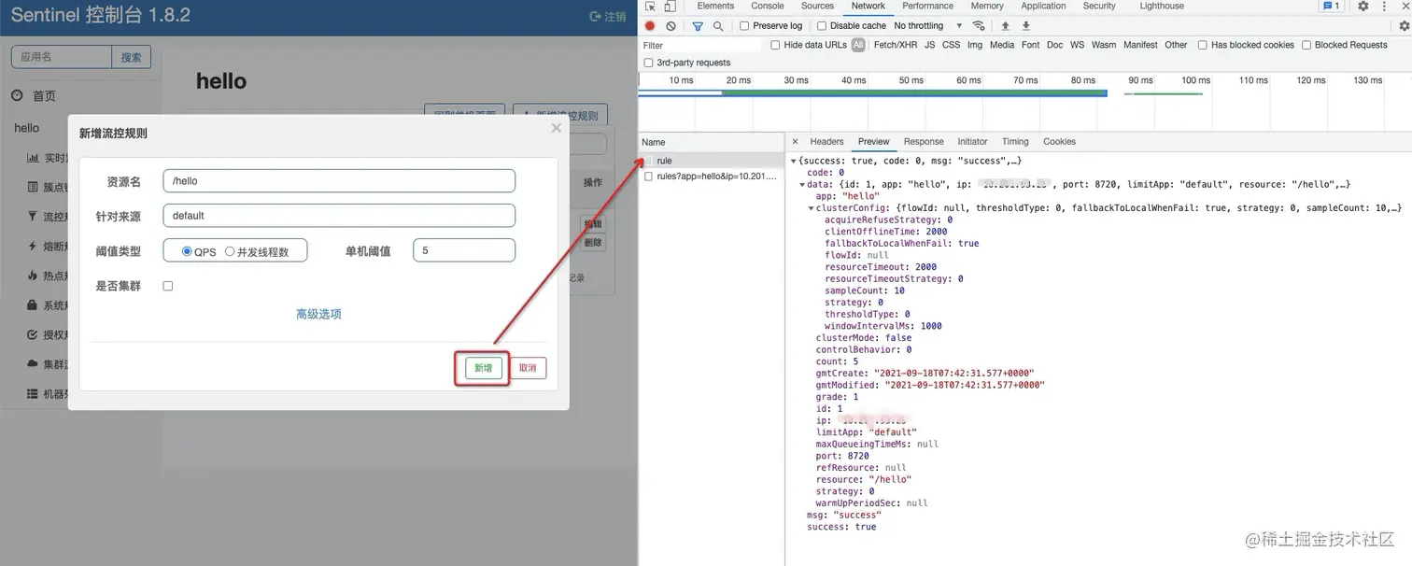Open the Performance tab

point(927,6)
